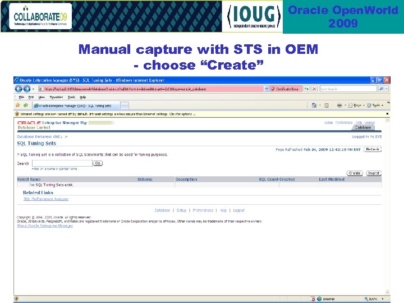Viewport: 404px width, 303px height.
Task: Click the Create button
Action: 355,173
